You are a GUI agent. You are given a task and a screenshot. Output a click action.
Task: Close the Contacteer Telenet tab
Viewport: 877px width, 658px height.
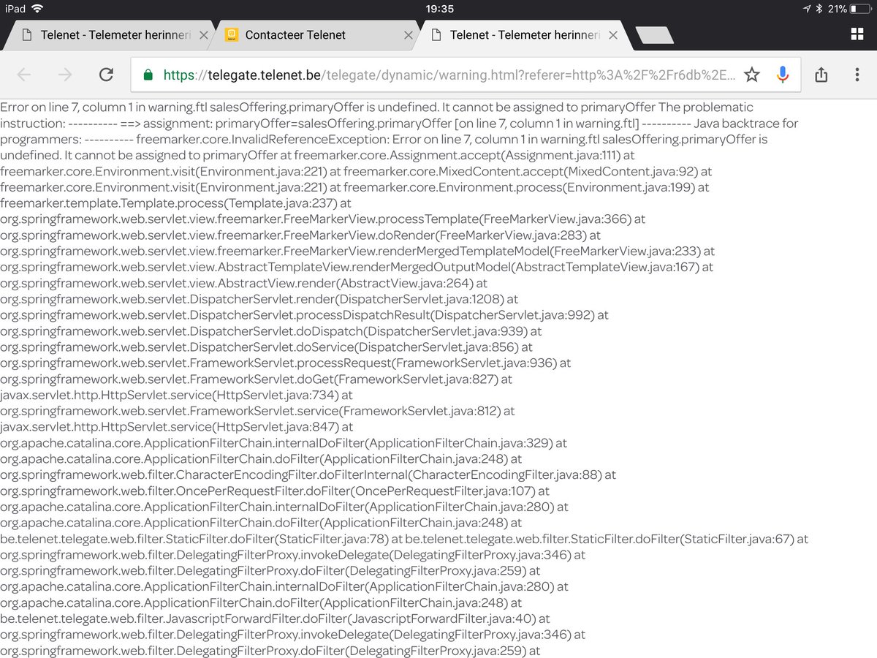409,35
